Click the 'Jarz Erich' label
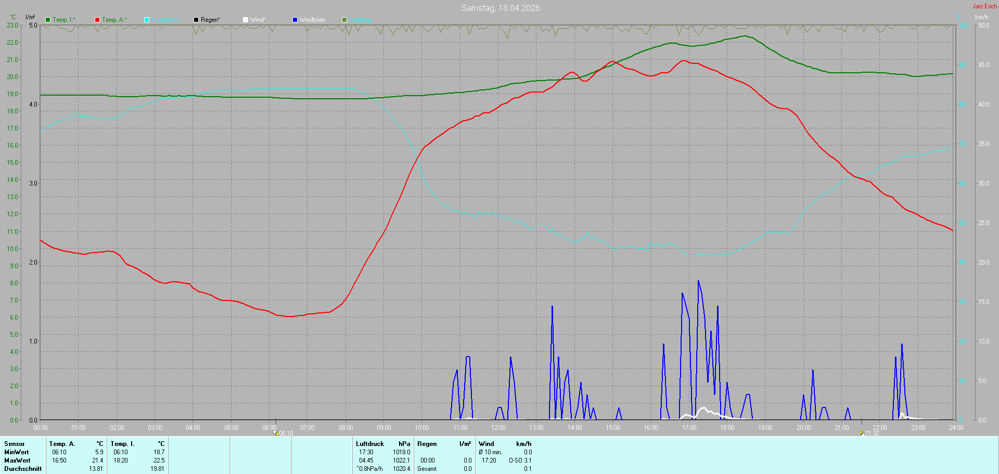Image resolution: width=999 pixels, height=474 pixels. tap(985, 6)
